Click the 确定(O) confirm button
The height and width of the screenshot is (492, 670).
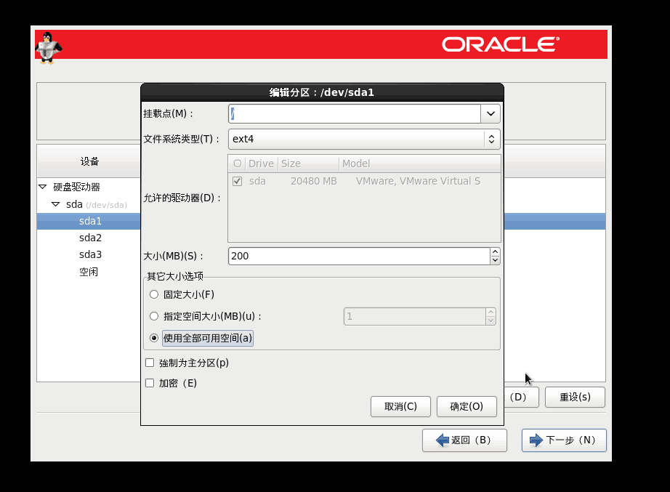point(467,406)
